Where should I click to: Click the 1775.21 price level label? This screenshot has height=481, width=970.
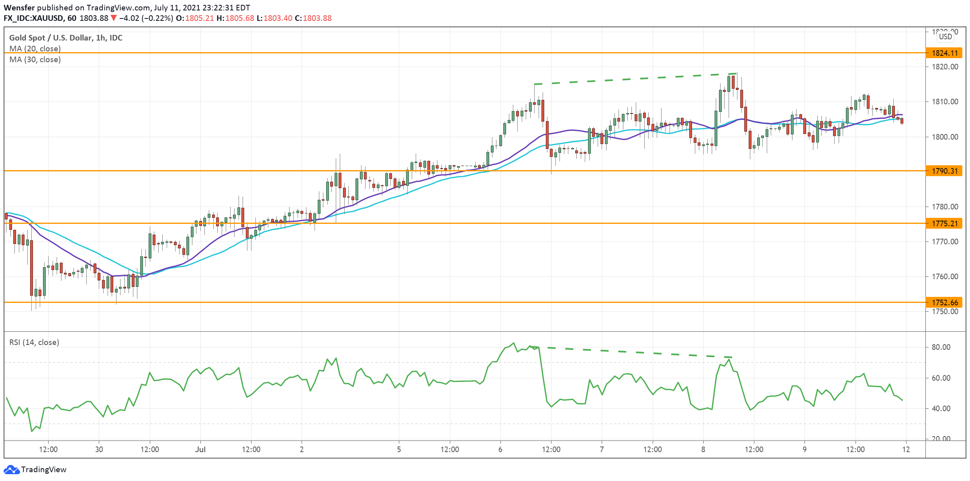[944, 223]
